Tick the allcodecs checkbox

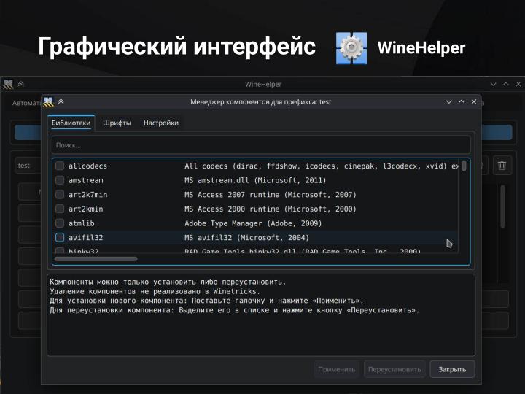pos(60,166)
